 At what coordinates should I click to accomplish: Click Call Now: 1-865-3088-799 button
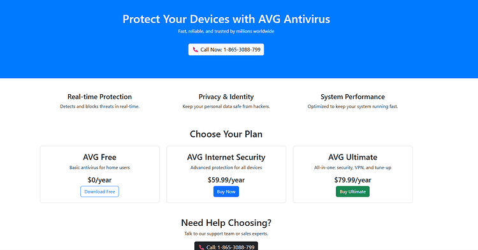[226, 50]
